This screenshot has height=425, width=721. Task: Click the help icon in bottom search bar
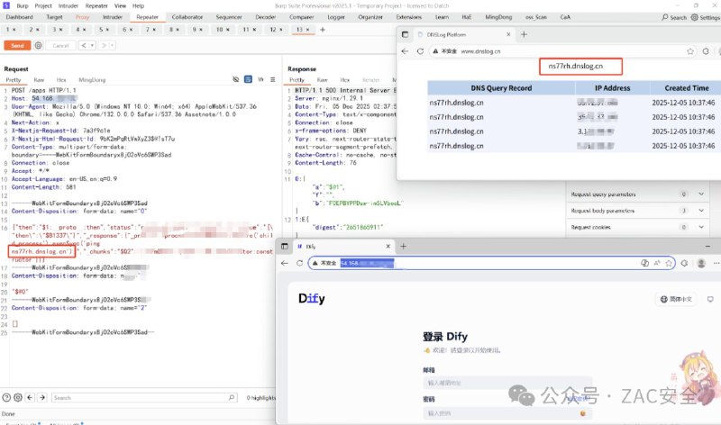click(x=6, y=397)
